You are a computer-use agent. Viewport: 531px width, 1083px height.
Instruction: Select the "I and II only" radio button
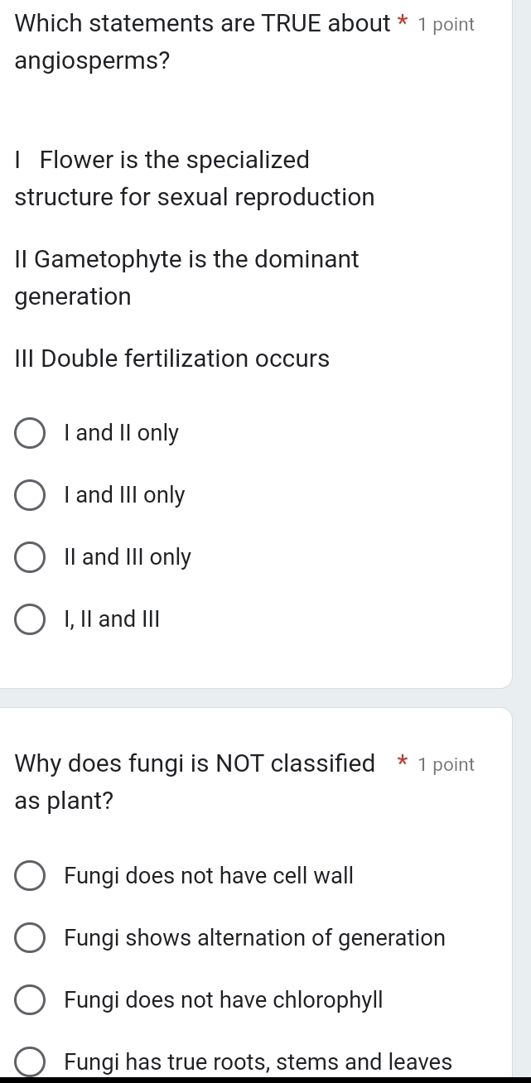(x=30, y=432)
